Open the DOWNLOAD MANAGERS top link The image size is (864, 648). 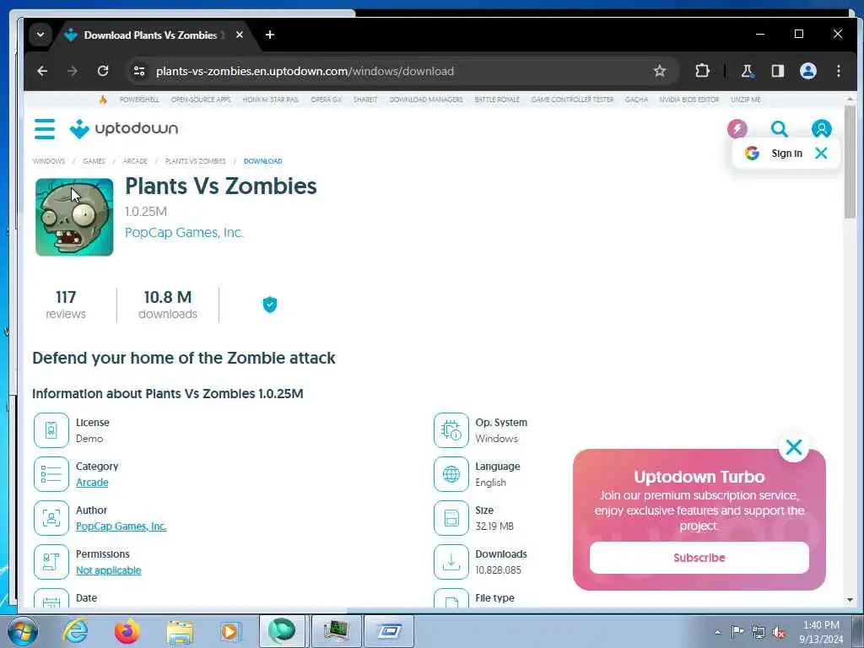(x=426, y=100)
